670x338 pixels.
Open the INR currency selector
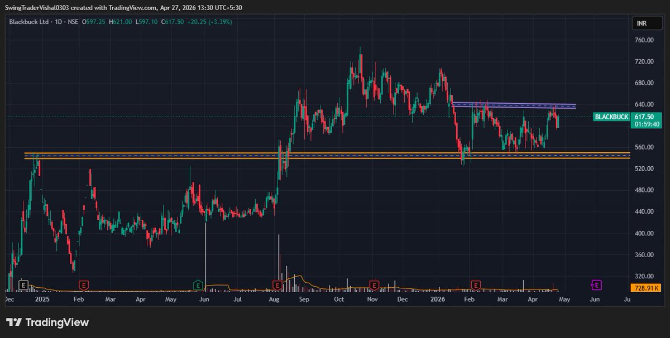pos(647,23)
